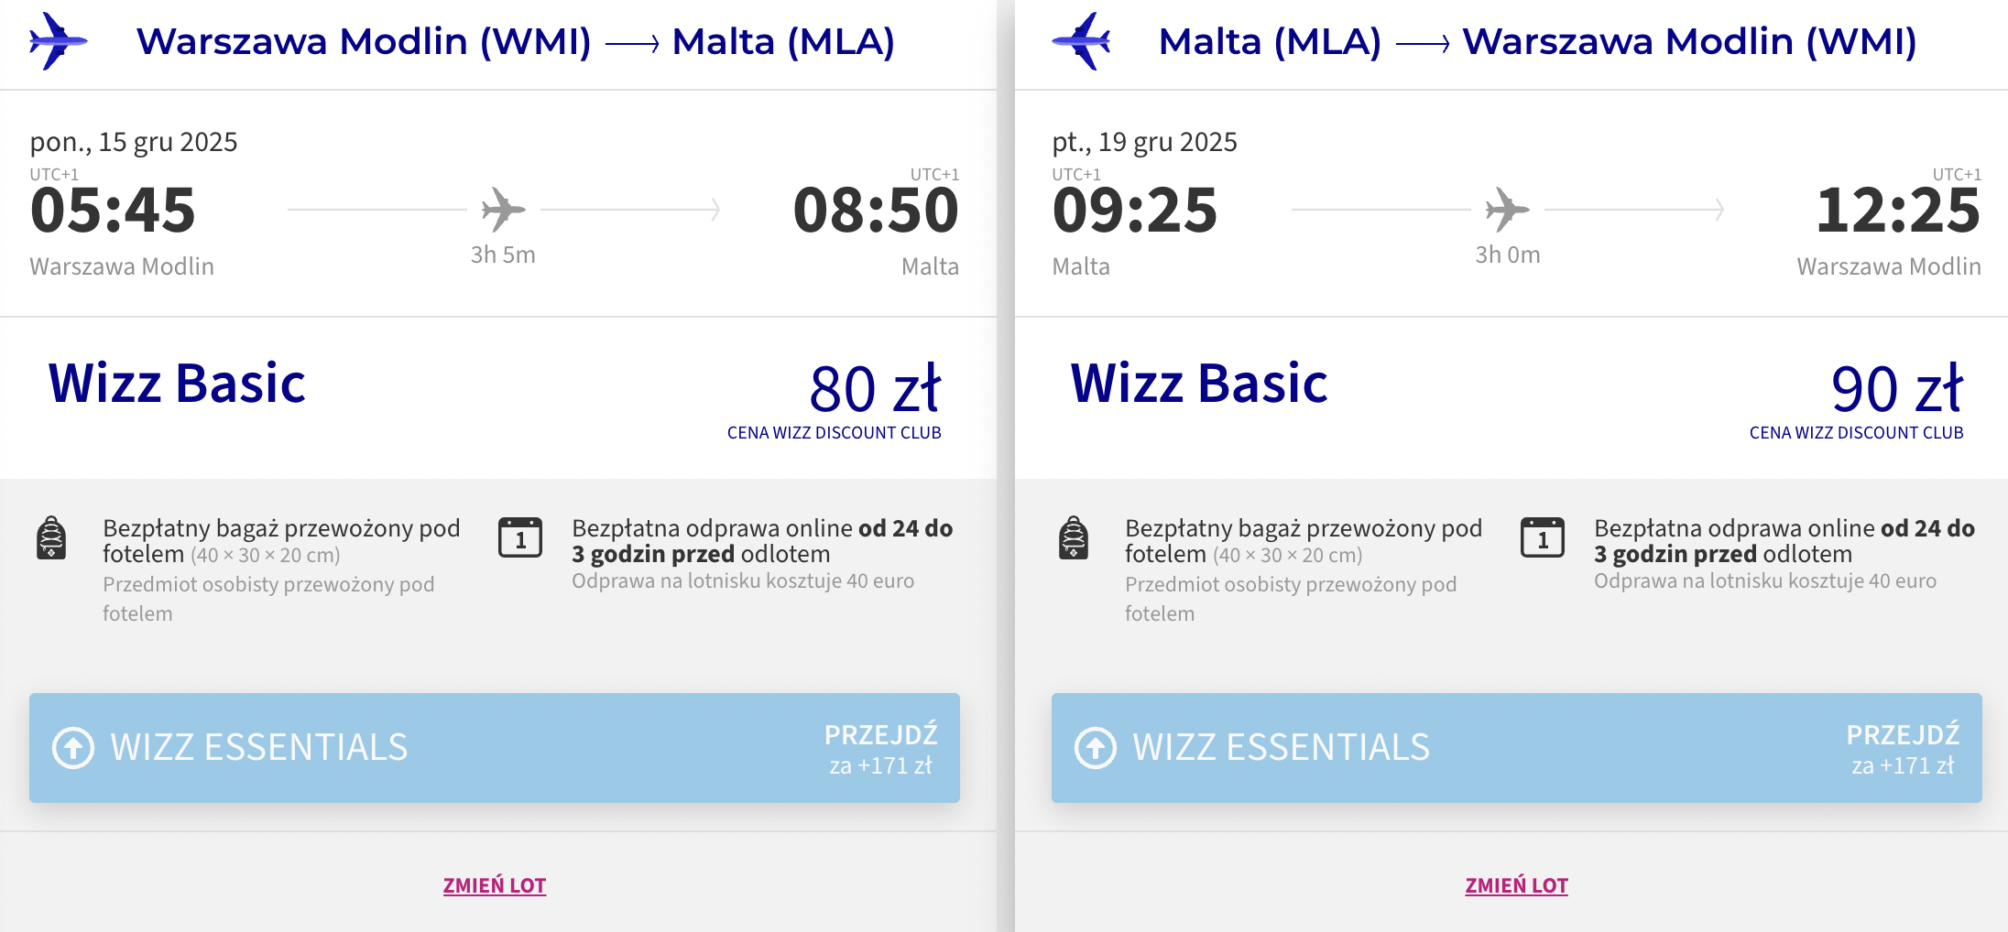Click the Malta to Warszawa Modlin route heading
The width and height of the screenshot is (2008, 932).
[1538, 42]
